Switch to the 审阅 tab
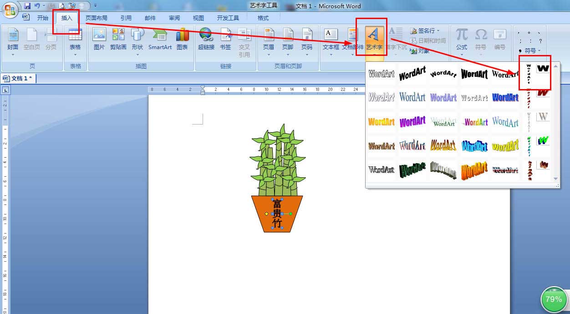The width and height of the screenshot is (570, 314). click(174, 18)
